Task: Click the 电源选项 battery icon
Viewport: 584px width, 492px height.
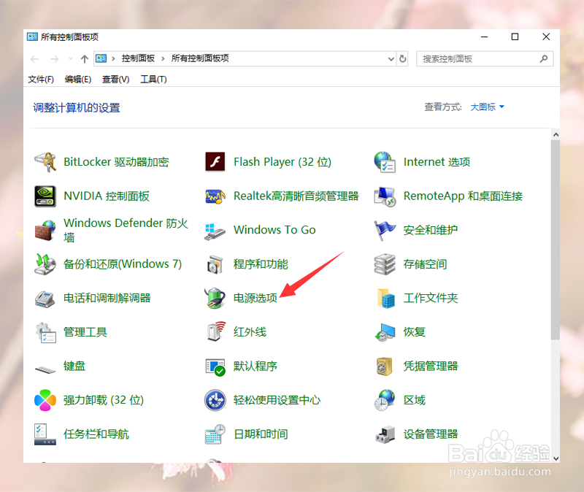Action: 215,298
